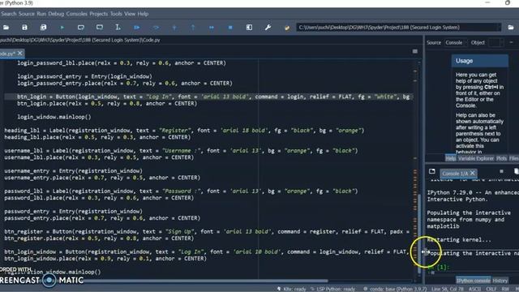Image resolution: width=519 pixels, height=292 pixels.
Task: Start debugging the file
Action: tap(137, 28)
